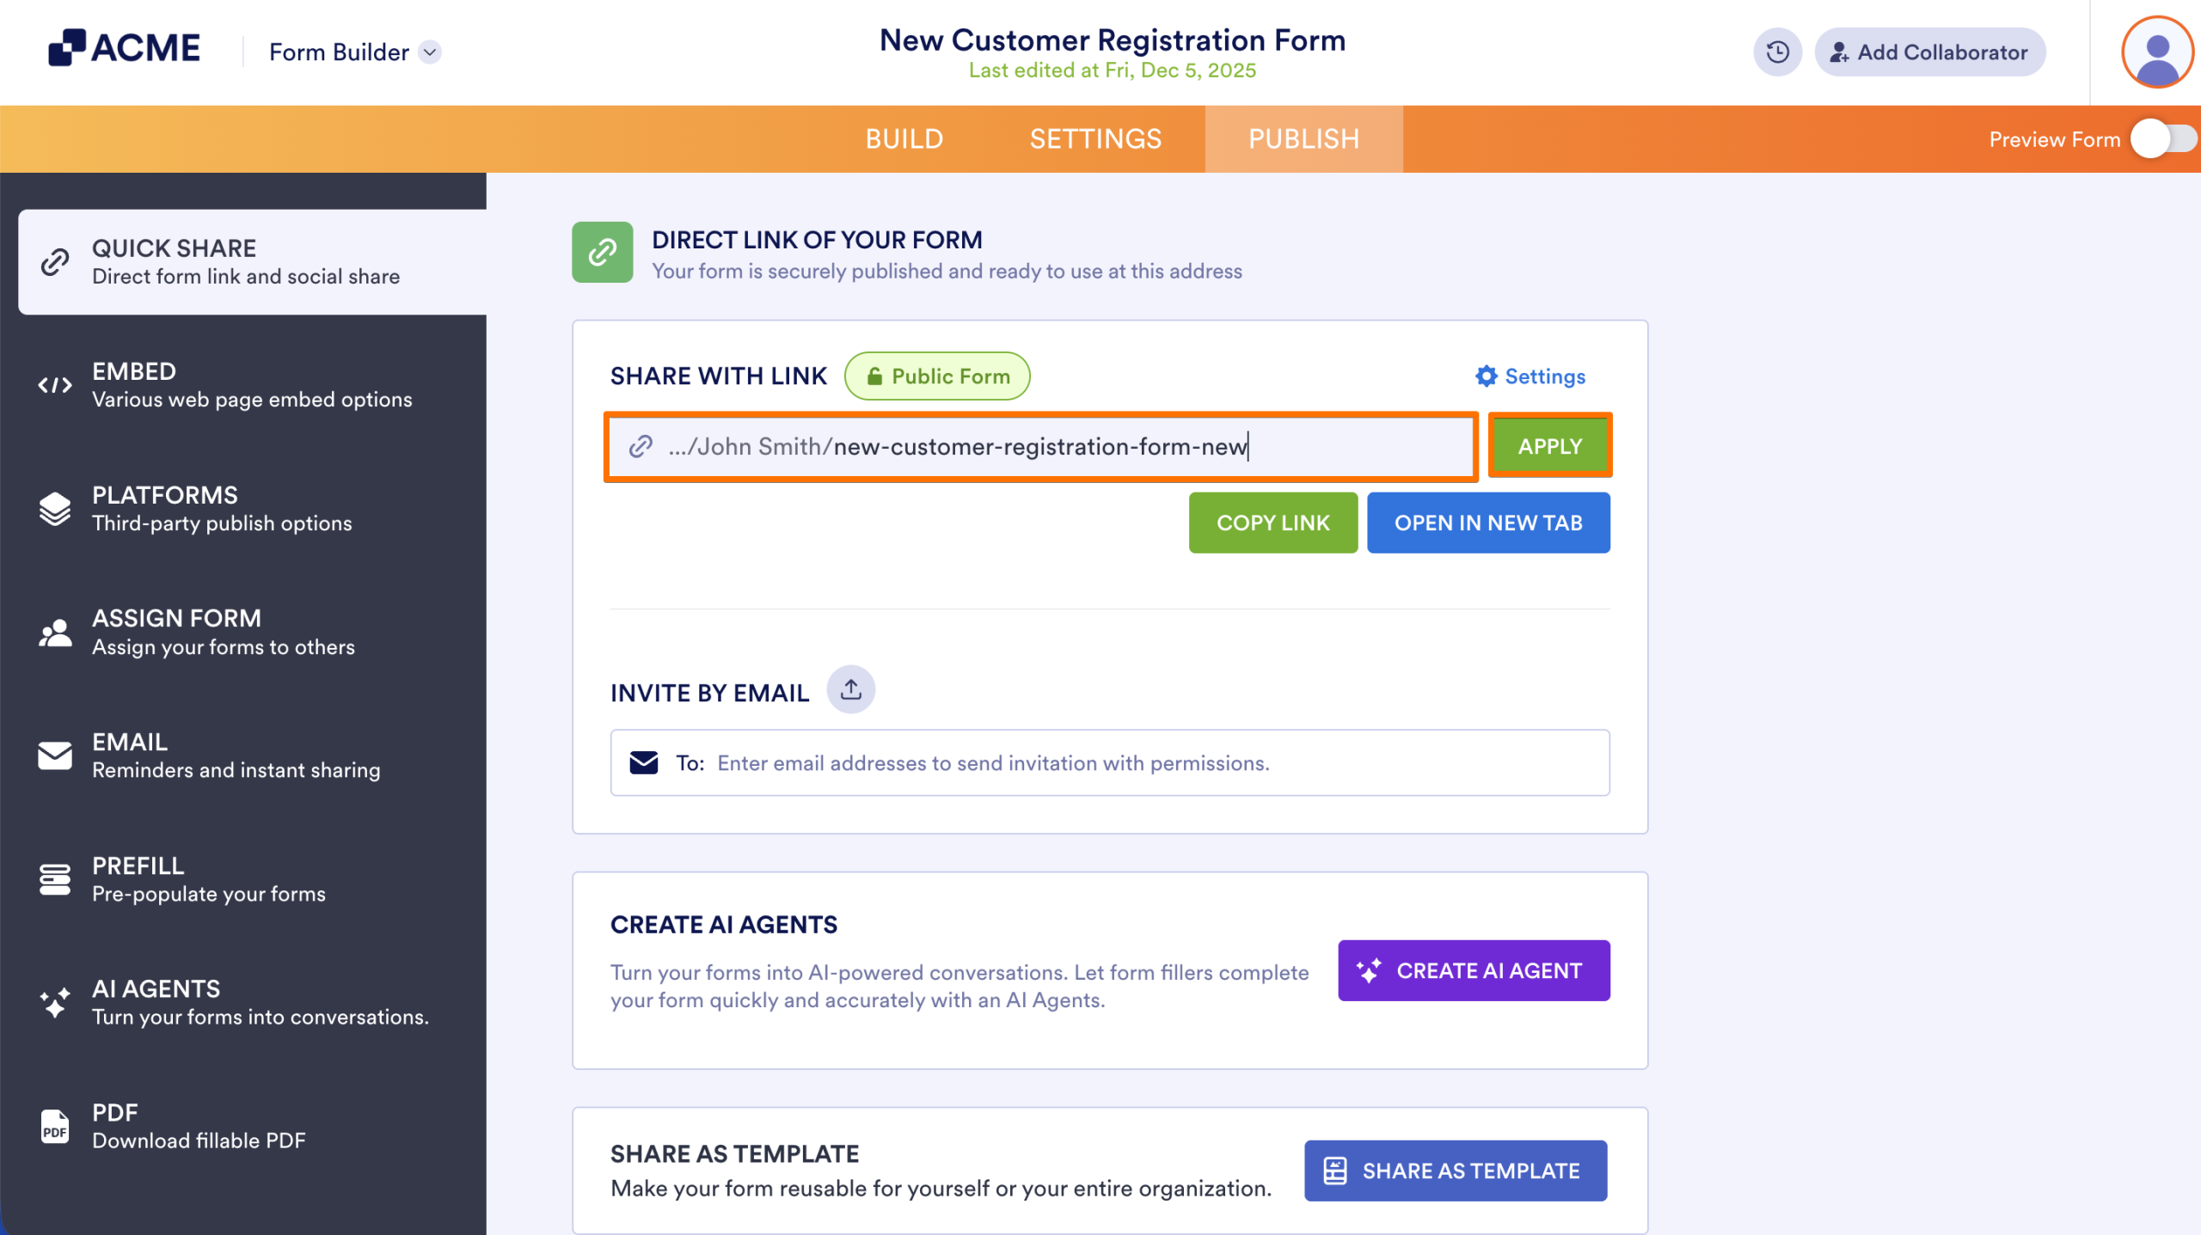The width and height of the screenshot is (2201, 1235).
Task: Click the version history clock icon
Action: (x=1778, y=52)
